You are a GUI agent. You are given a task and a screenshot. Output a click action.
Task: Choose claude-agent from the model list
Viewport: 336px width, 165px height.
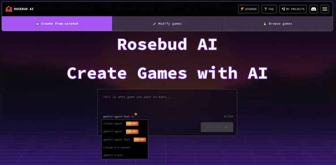113,123
